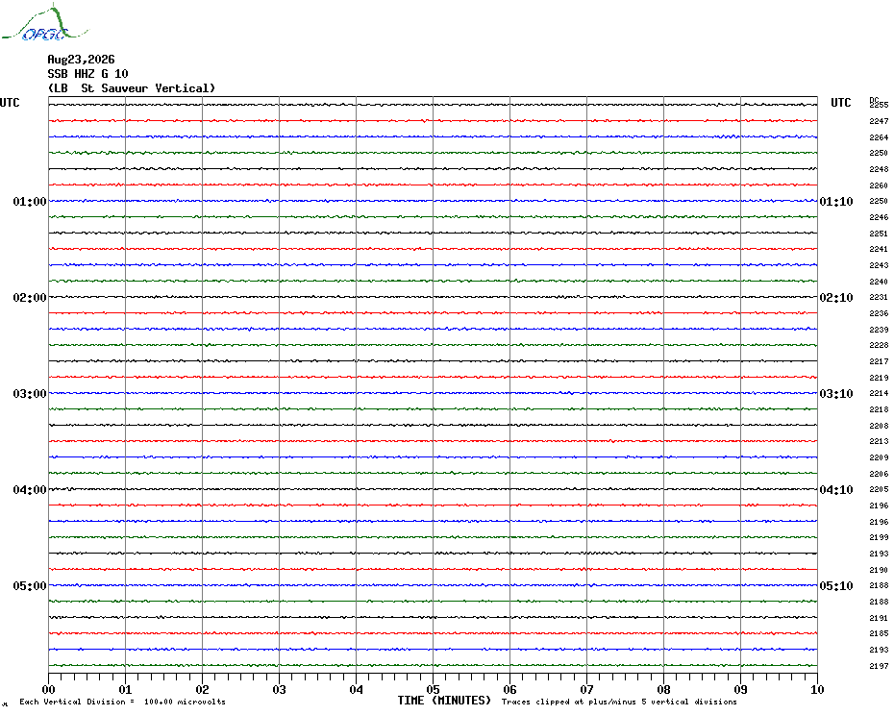Click the DC value 2219
This screenshot has width=894, height=715.
click(x=879, y=378)
